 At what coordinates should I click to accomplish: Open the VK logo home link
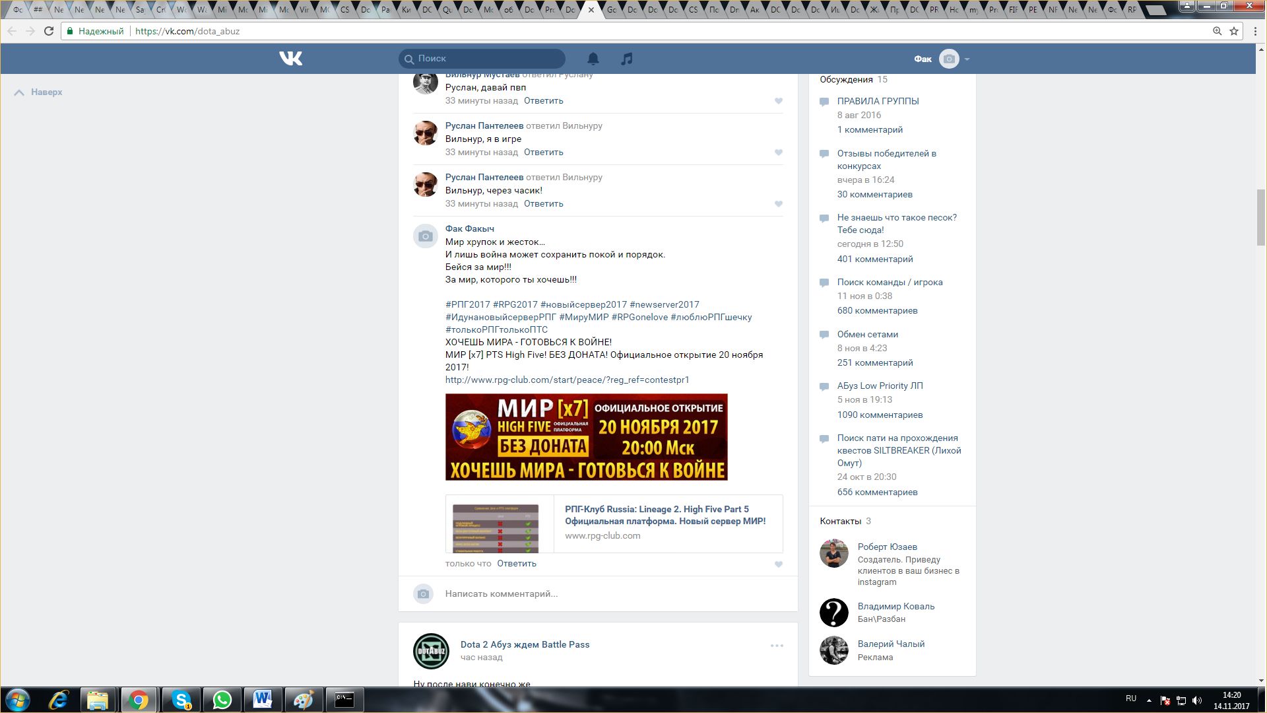click(290, 59)
